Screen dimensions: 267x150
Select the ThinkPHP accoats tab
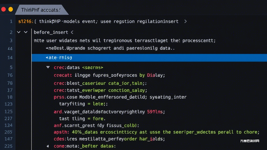tap(41, 10)
